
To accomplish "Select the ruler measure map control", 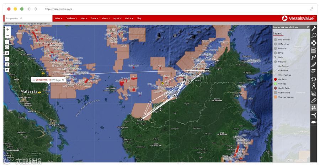I will pyautogui.click(x=7, y=59).
